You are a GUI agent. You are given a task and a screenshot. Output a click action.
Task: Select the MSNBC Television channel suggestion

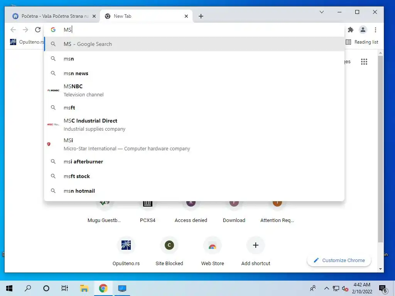[194, 90]
